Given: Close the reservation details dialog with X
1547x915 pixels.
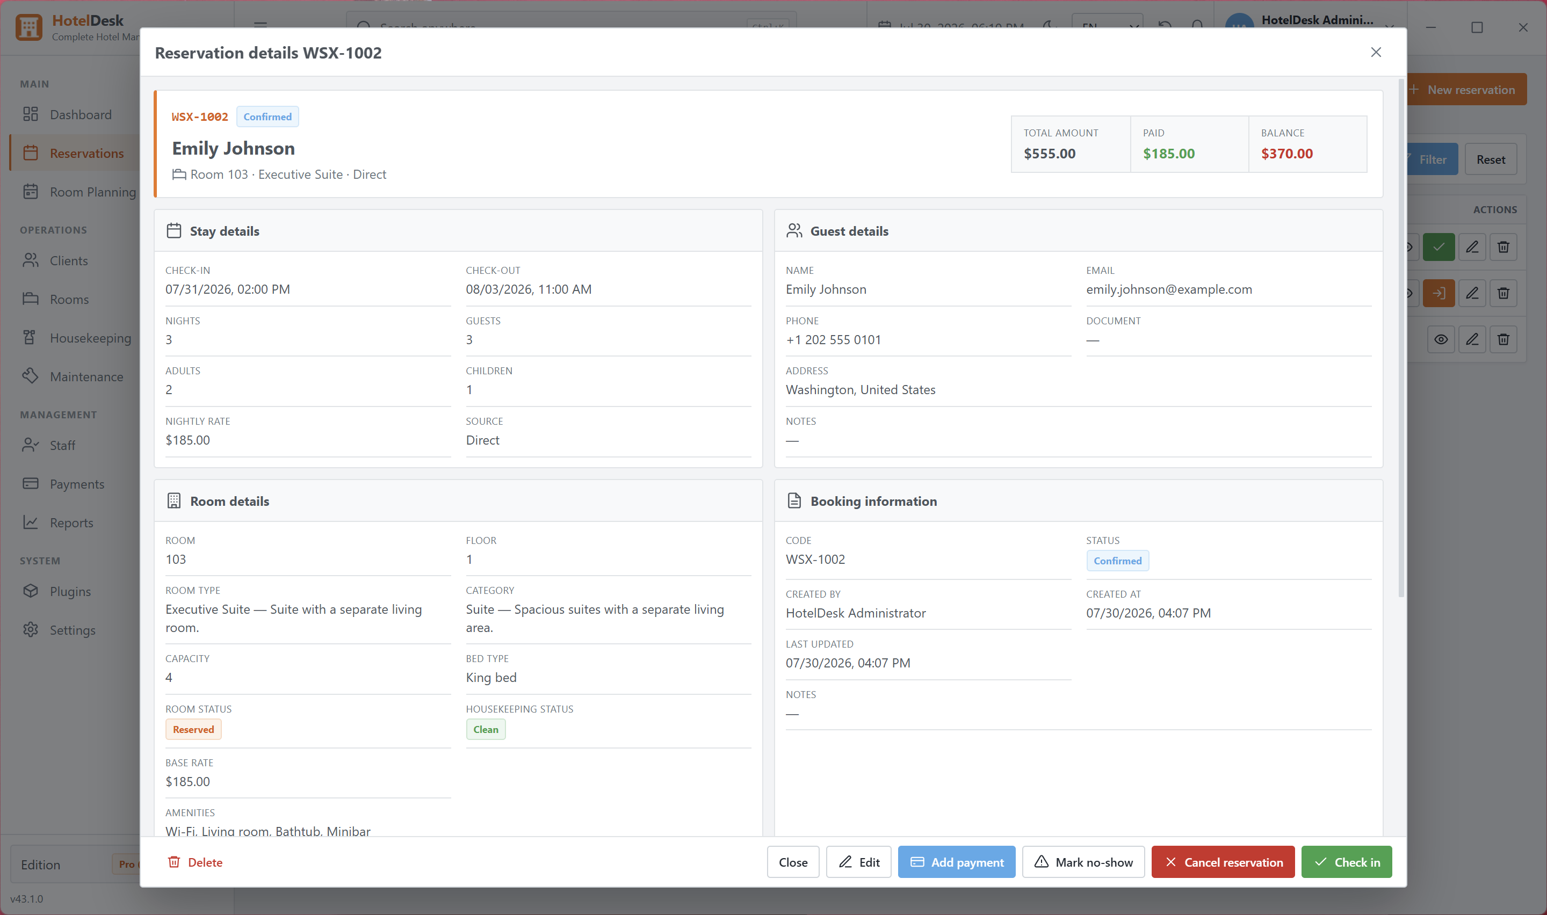Looking at the screenshot, I should (x=1376, y=53).
